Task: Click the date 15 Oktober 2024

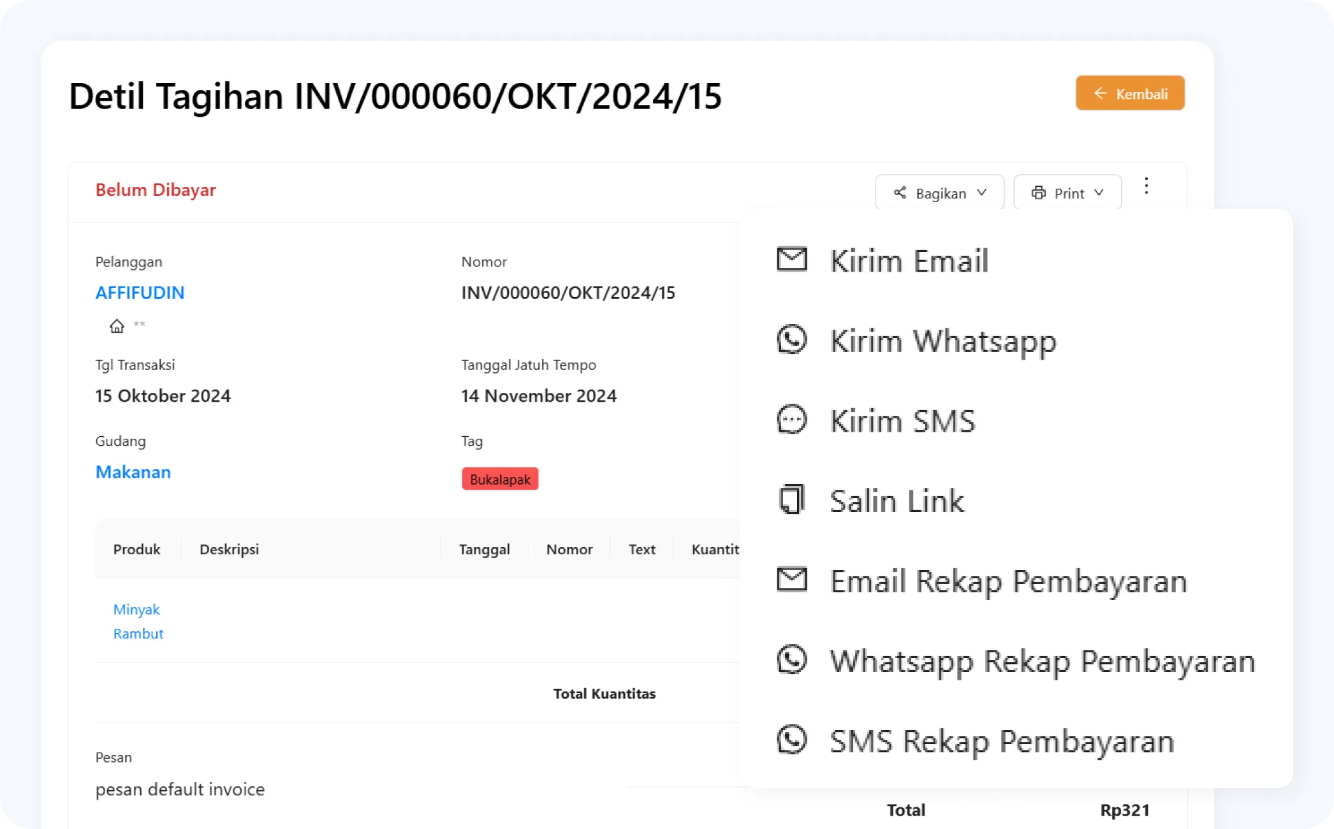Action: point(163,395)
